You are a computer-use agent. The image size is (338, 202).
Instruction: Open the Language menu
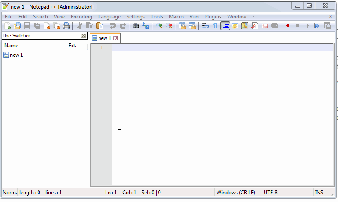click(109, 17)
